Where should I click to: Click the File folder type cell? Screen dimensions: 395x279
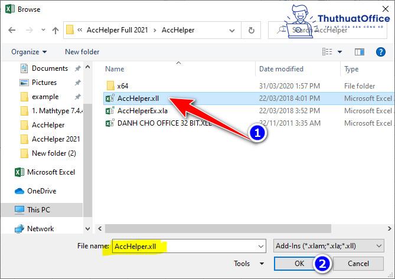point(360,86)
